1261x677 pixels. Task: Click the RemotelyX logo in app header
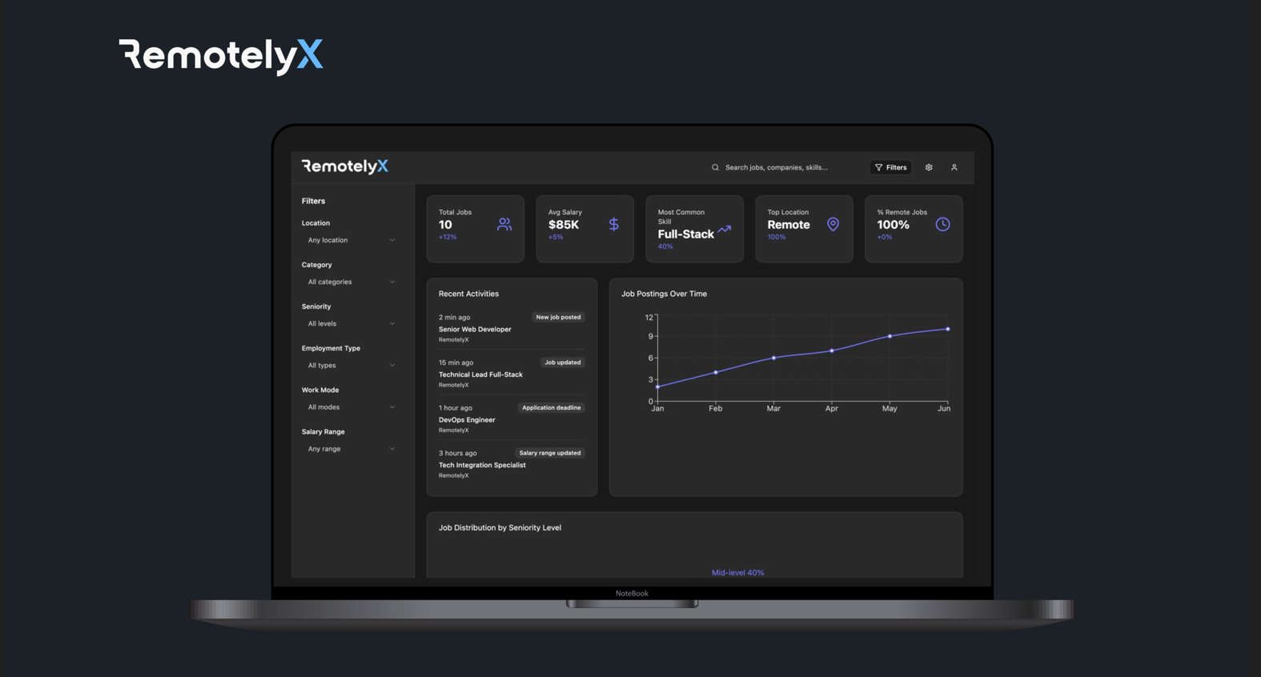pyautogui.click(x=345, y=166)
